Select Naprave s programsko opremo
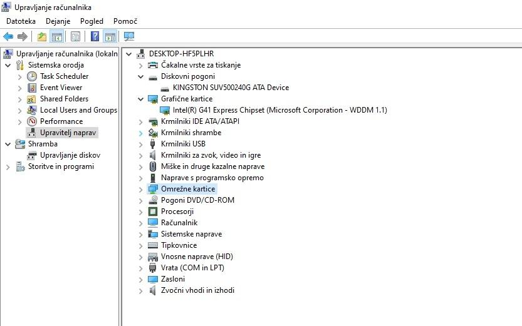 212,178
